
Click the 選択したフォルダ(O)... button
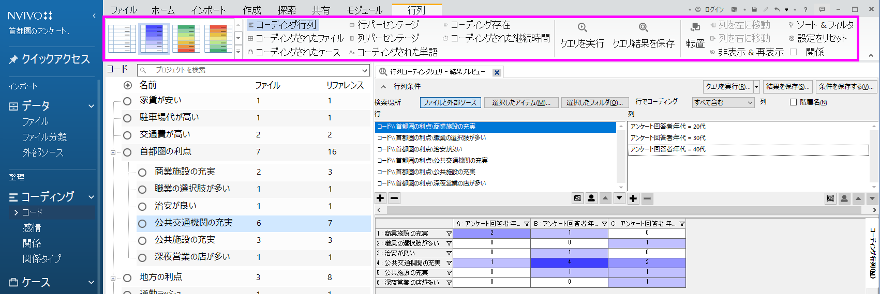pyautogui.click(x=595, y=103)
